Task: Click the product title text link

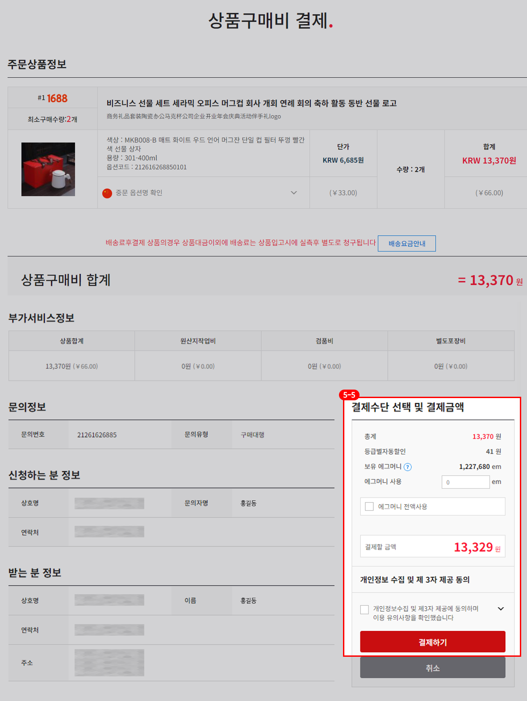Action: click(251, 103)
